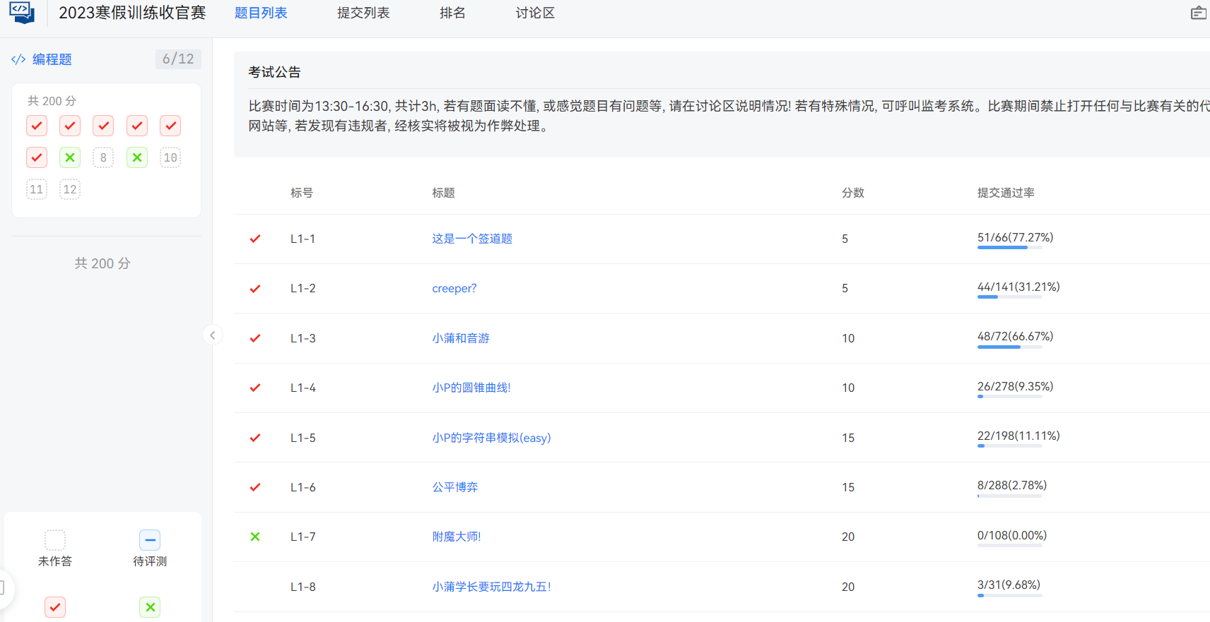This screenshot has height=622, width=1210.
Task: Click the code icon beside 编程题
Action: click(18, 59)
